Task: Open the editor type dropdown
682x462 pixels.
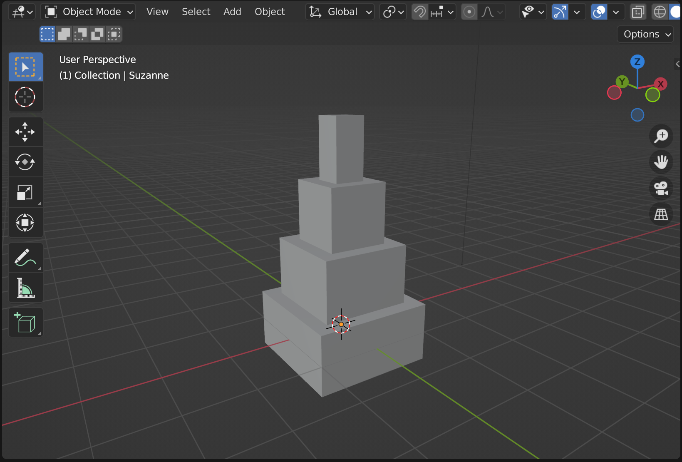Action: [x=23, y=12]
